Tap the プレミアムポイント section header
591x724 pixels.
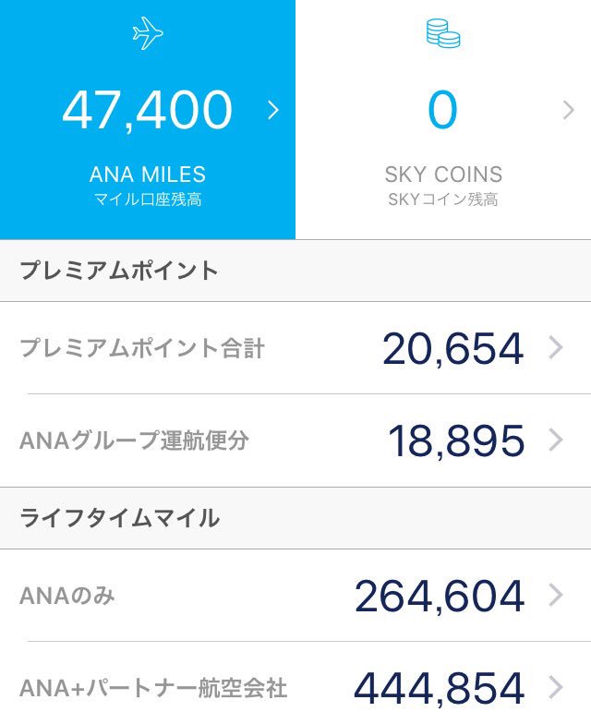point(295,271)
